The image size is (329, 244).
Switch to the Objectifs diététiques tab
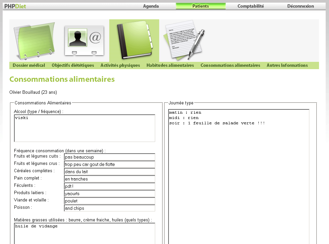click(x=73, y=65)
